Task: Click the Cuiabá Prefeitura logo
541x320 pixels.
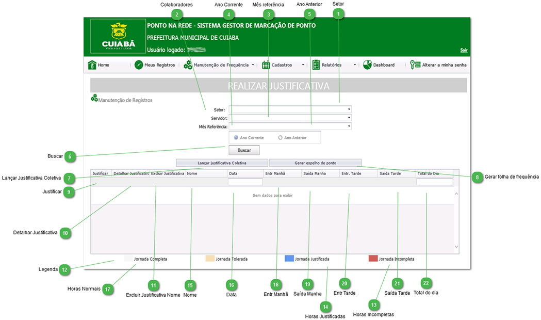Action: coord(118,36)
